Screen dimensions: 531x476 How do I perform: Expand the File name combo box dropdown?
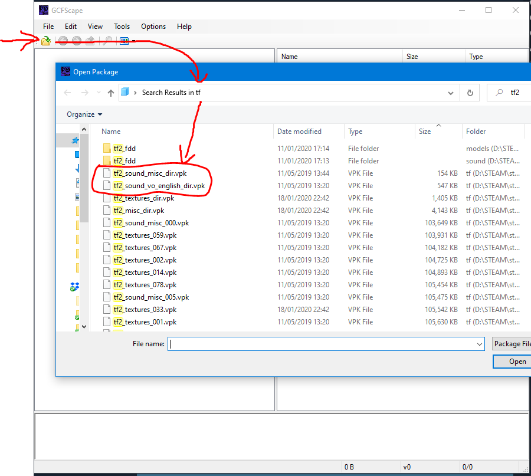(x=480, y=344)
